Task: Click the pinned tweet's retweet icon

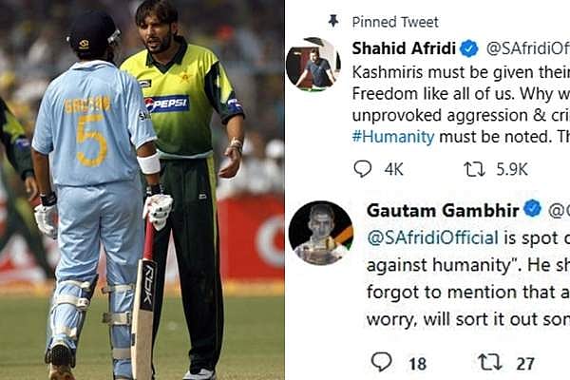Action: click(x=474, y=169)
